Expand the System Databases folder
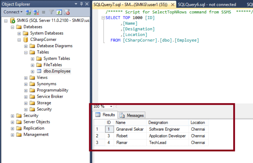The height and width of the screenshot is (163, 253). point(19,33)
